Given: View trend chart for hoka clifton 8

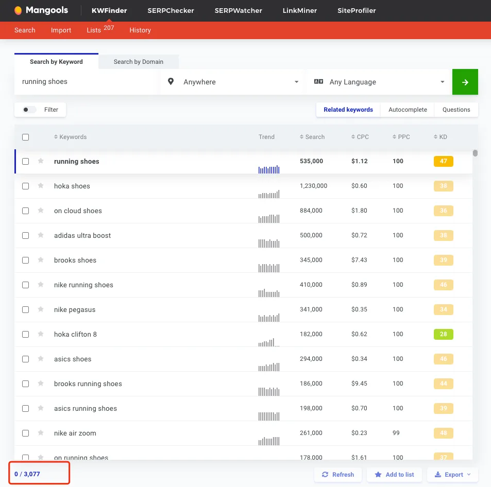Looking at the screenshot, I should coord(269,342).
